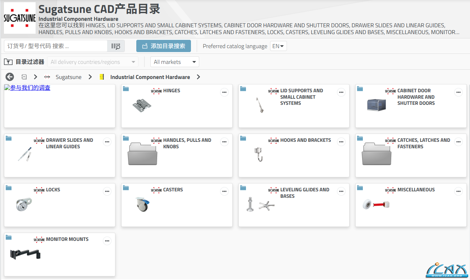Open HANDLES, PULLS AND KNOBS title
The height and width of the screenshot is (280, 470).
point(187,143)
